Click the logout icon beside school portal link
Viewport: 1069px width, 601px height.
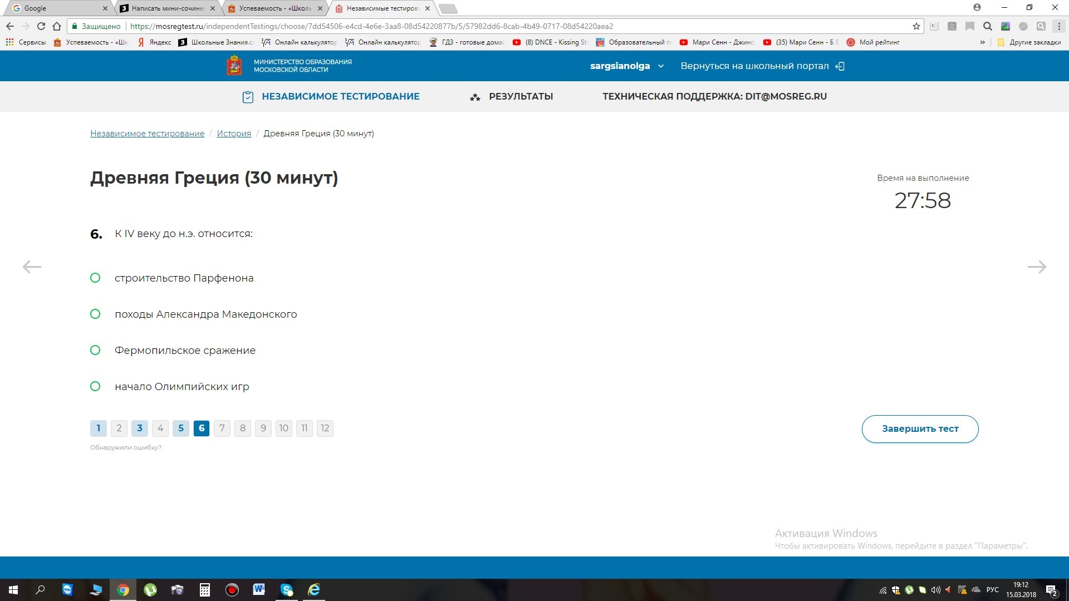tap(840, 66)
